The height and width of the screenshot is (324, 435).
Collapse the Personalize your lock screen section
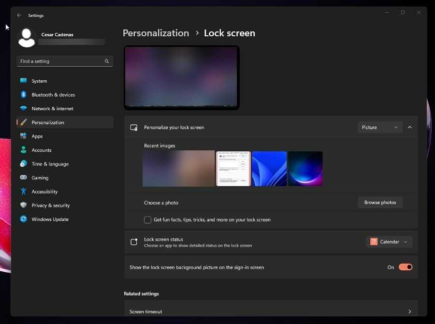pos(410,128)
